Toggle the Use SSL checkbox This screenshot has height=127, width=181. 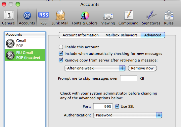117,106
